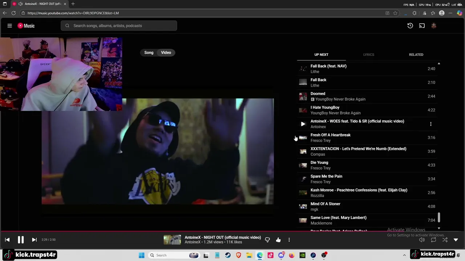Open Lithe artist link under Fall Back (feat. NAV)

315,72
